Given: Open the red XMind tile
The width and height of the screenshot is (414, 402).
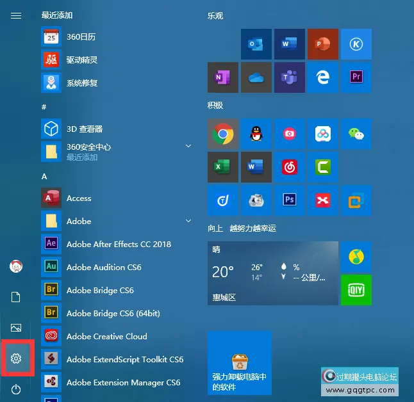Looking at the screenshot, I should point(322,200).
